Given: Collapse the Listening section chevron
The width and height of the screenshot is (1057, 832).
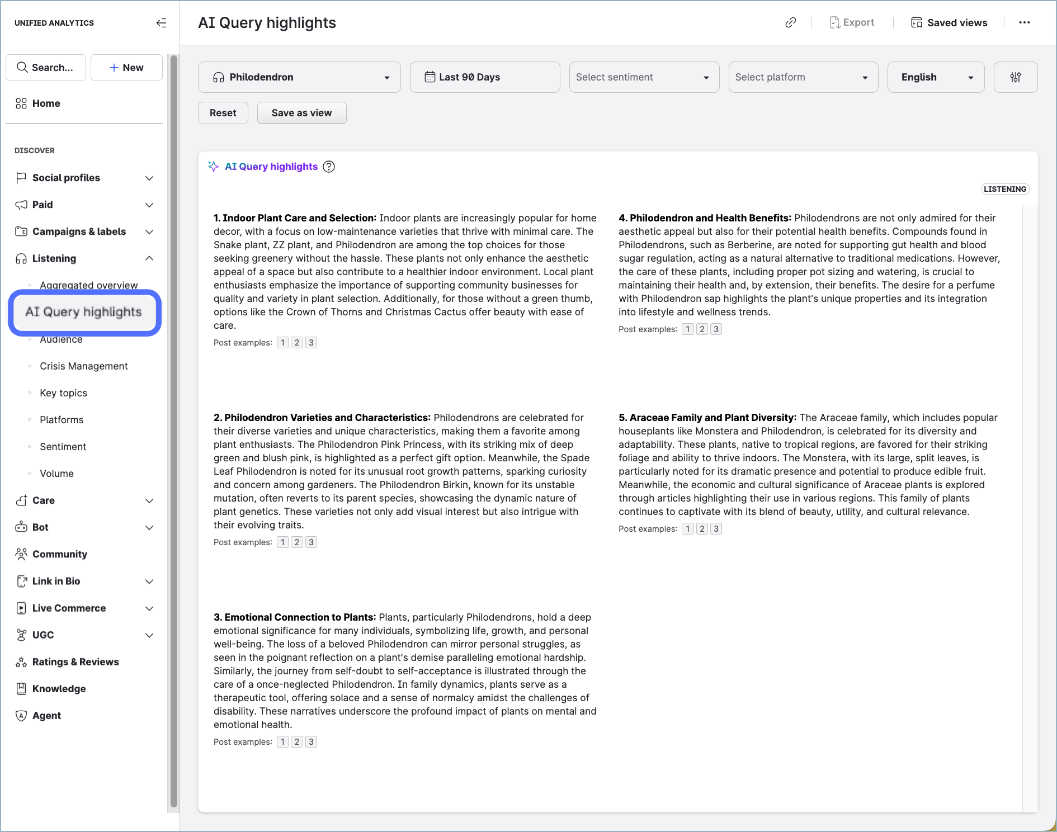Looking at the screenshot, I should click(149, 258).
